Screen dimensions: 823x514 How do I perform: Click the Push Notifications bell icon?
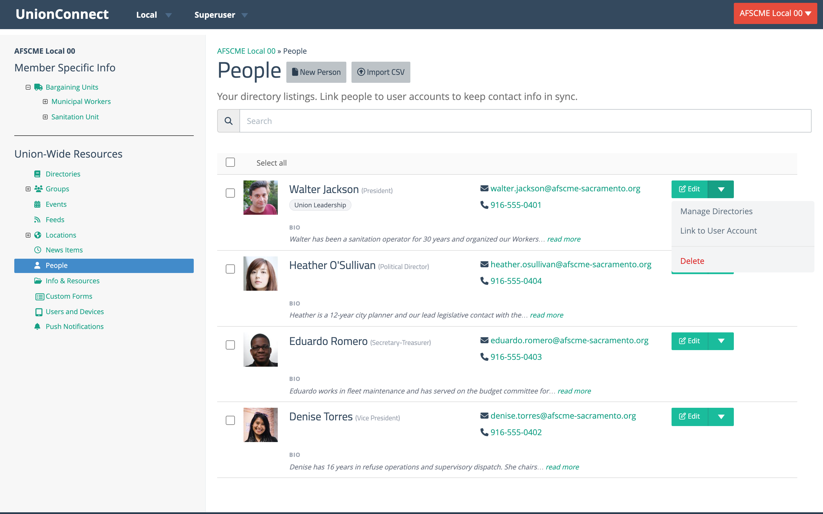pyautogui.click(x=37, y=326)
